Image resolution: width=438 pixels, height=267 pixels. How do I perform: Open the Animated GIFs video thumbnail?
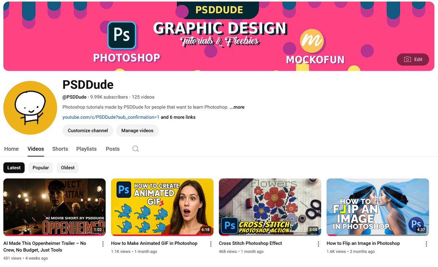(162, 207)
